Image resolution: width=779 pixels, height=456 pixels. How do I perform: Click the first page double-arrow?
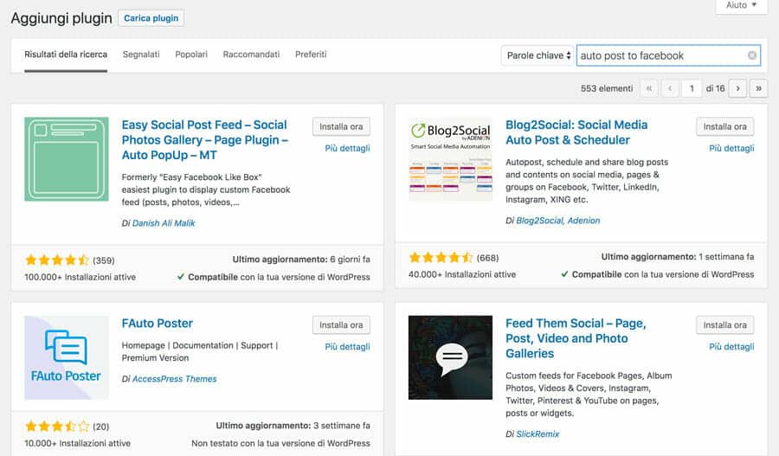tap(649, 88)
